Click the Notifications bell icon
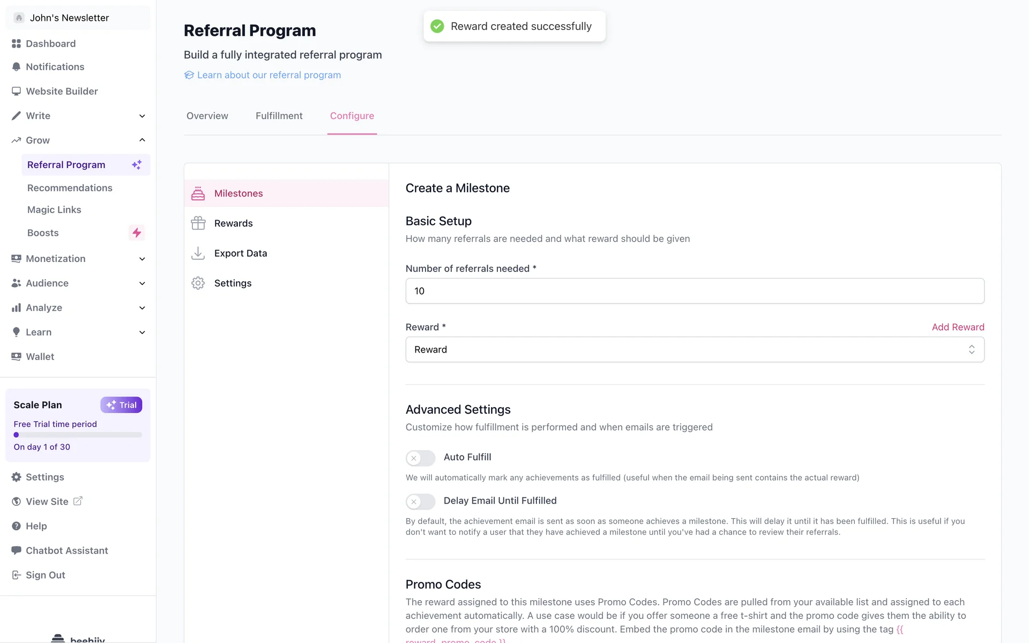Image resolution: width=1029 pixels, height=643 pixels. pos(16,67)
